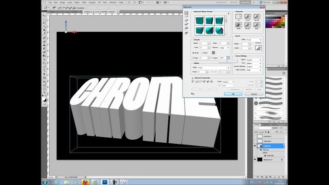Image resolution: width=329 pixels, height=185 pixels.
Task: Open the Layer menu
Action: (70, 3)
